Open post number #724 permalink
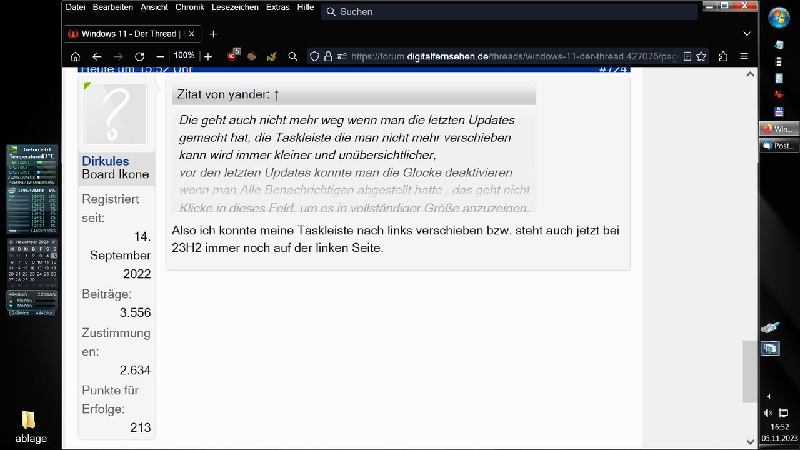The height and width of the screenshot is (450, 800). point(612,69)
